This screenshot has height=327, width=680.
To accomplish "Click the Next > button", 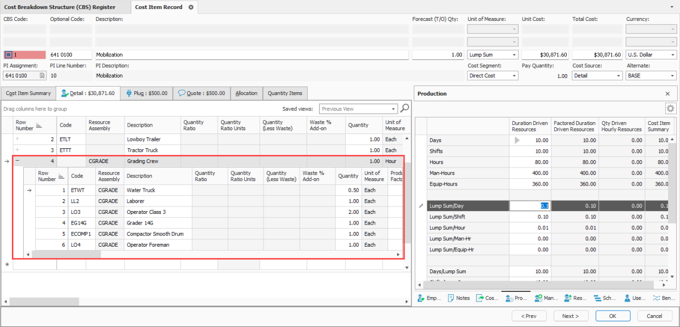I will [570, 316].
